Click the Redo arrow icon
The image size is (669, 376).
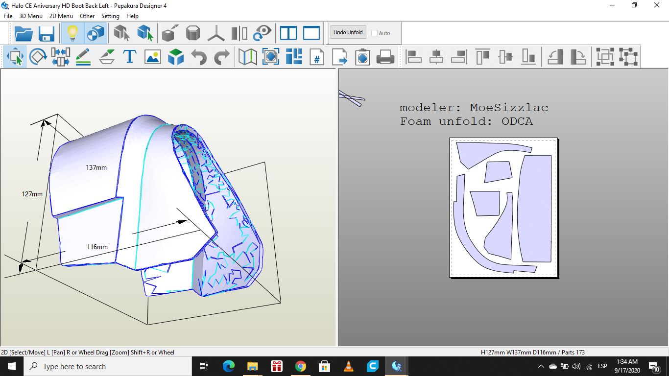point(221,57)
